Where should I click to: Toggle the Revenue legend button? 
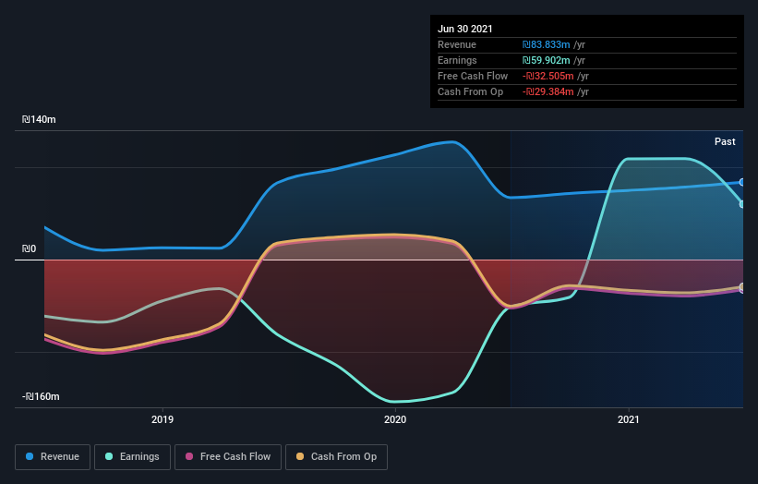point(53,457)
